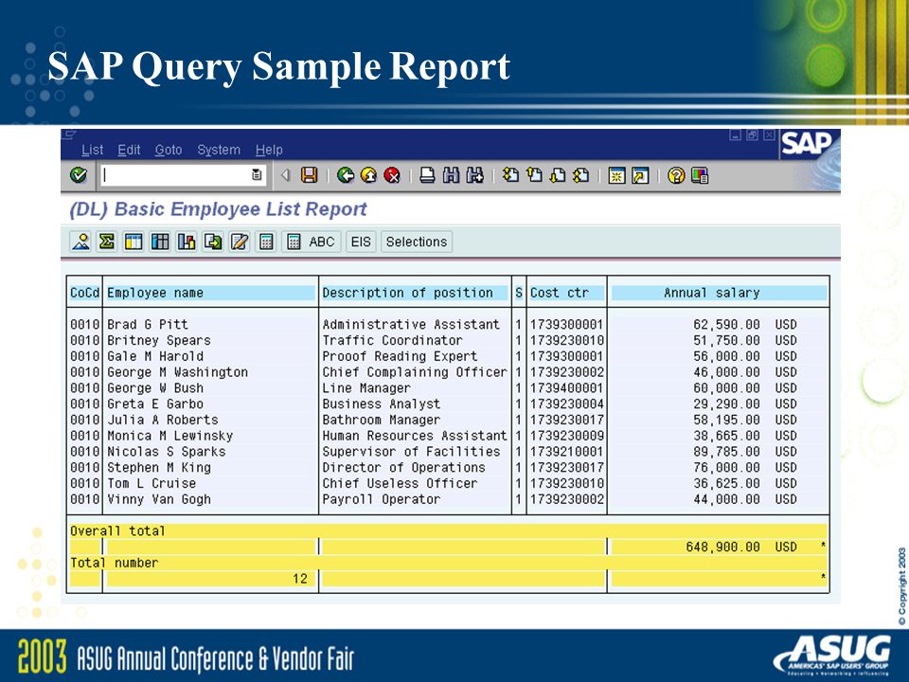
Task: Click the 36,625.00 salary value
Action: 726,483
